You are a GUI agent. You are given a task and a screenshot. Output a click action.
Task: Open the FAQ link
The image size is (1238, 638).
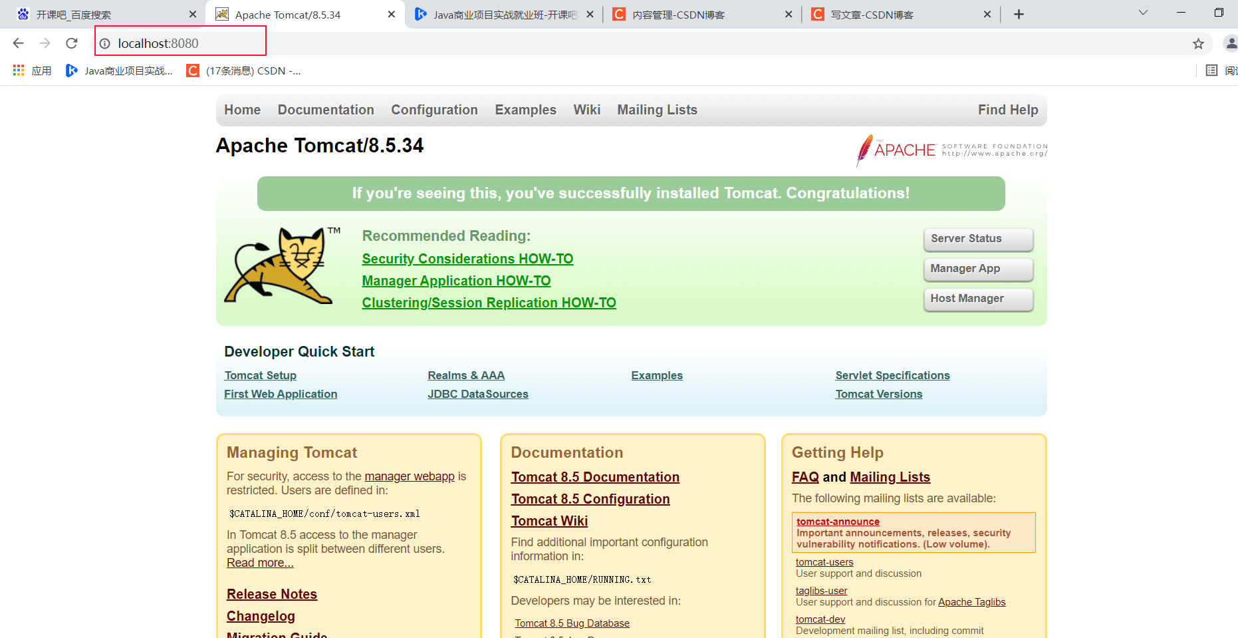click(805, 477)
